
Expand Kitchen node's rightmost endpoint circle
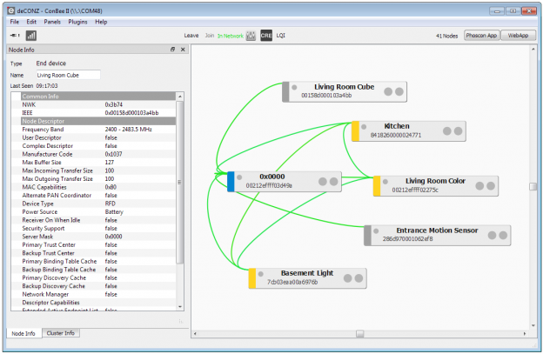457,130
